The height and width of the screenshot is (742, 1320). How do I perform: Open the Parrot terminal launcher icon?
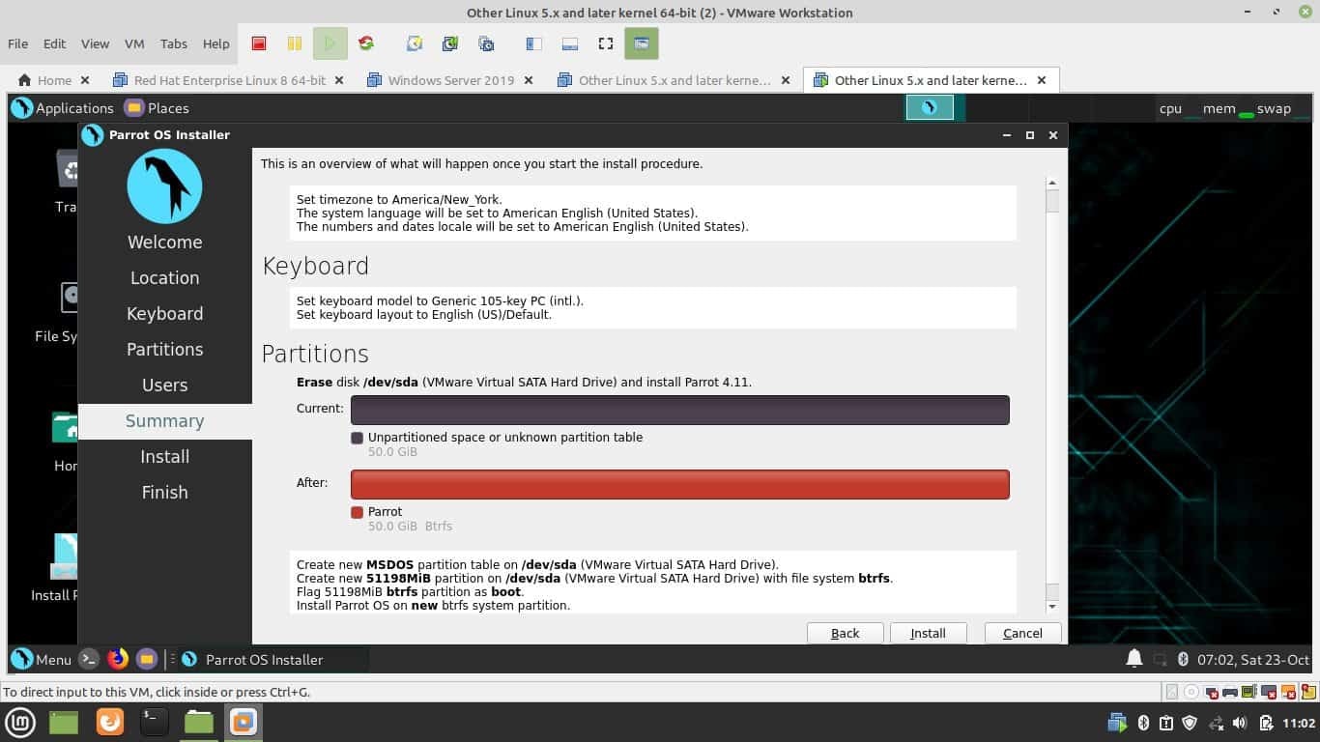click(x=89, y=659)
